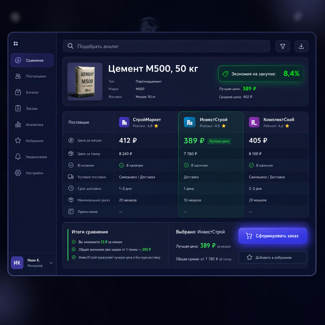This screenshot has width=325, height=325.
Task: Click the КомплектСнаб supplier logo icon
Action: point(254,122)
